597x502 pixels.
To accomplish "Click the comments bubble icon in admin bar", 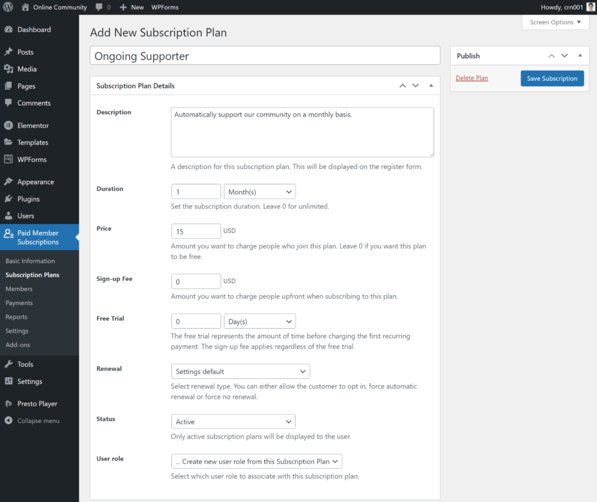I will pyautogui.click(x=99, y=7).
